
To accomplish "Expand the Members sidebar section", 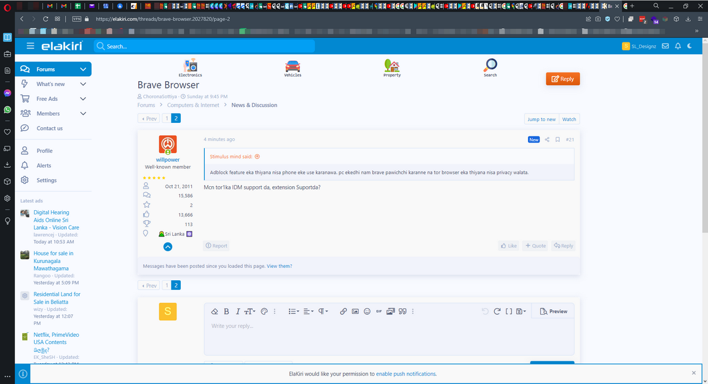I will 83,114.
